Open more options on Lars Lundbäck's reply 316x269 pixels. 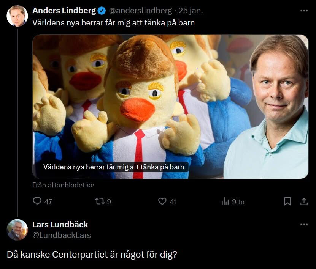pyautogui.click(x=304, y=225)
